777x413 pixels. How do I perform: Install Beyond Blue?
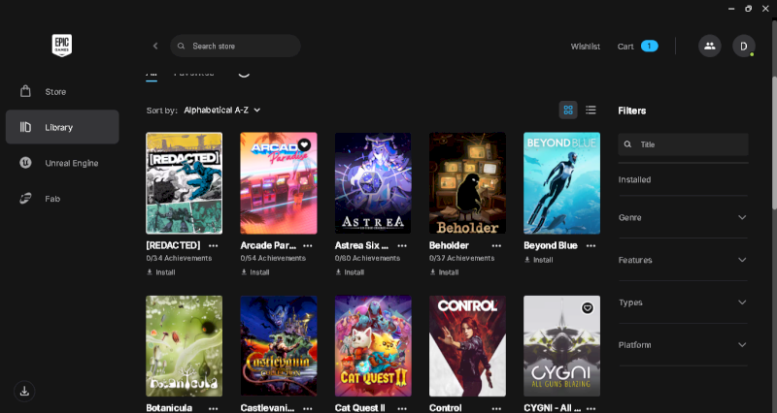(539, 260)
